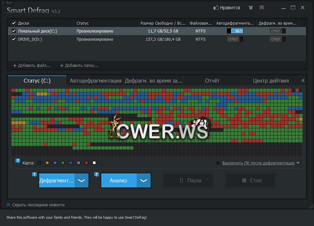Expand the Дефрагментация button dropdown arrow
The height and width of the screenshot is (226, 314).
click(x=81, y=180)
